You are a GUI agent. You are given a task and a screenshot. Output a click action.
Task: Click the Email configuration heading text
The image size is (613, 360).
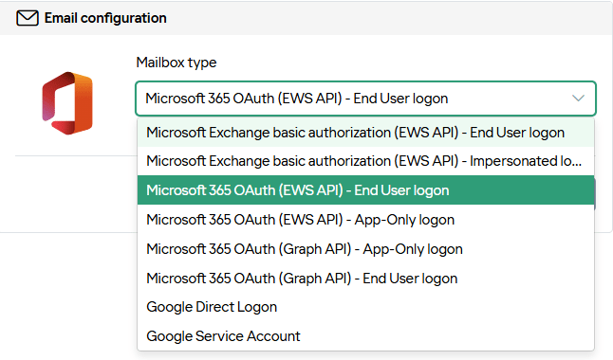(x=105, y=18)
